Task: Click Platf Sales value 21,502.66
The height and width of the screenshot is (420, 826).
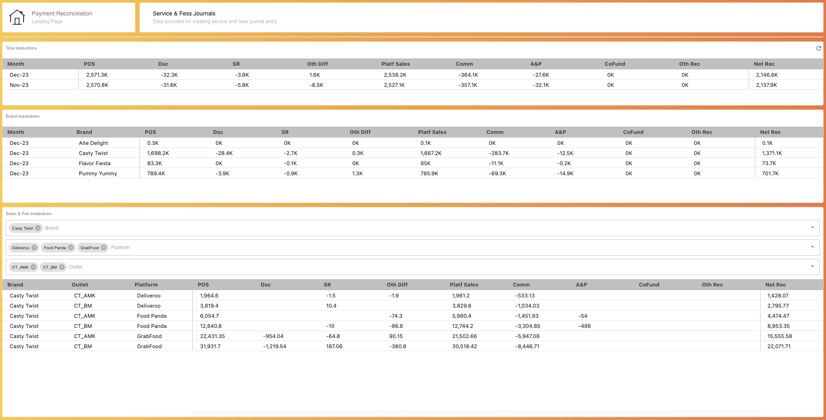Action: pyautogui.click(x=464, y=336)
